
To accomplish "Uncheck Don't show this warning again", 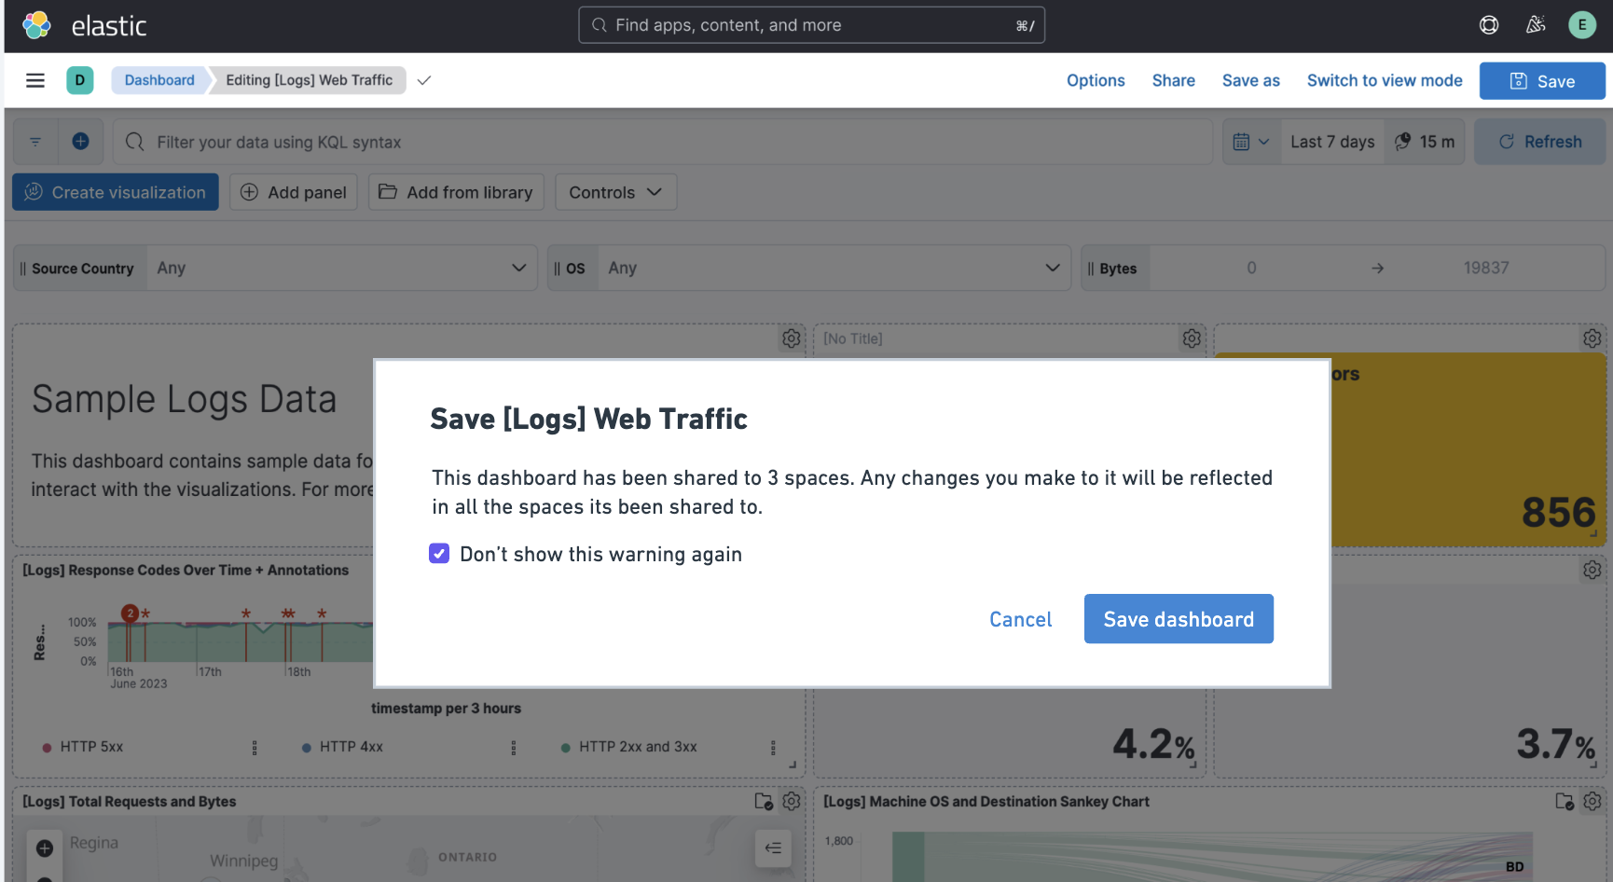I will click(439, 554).
